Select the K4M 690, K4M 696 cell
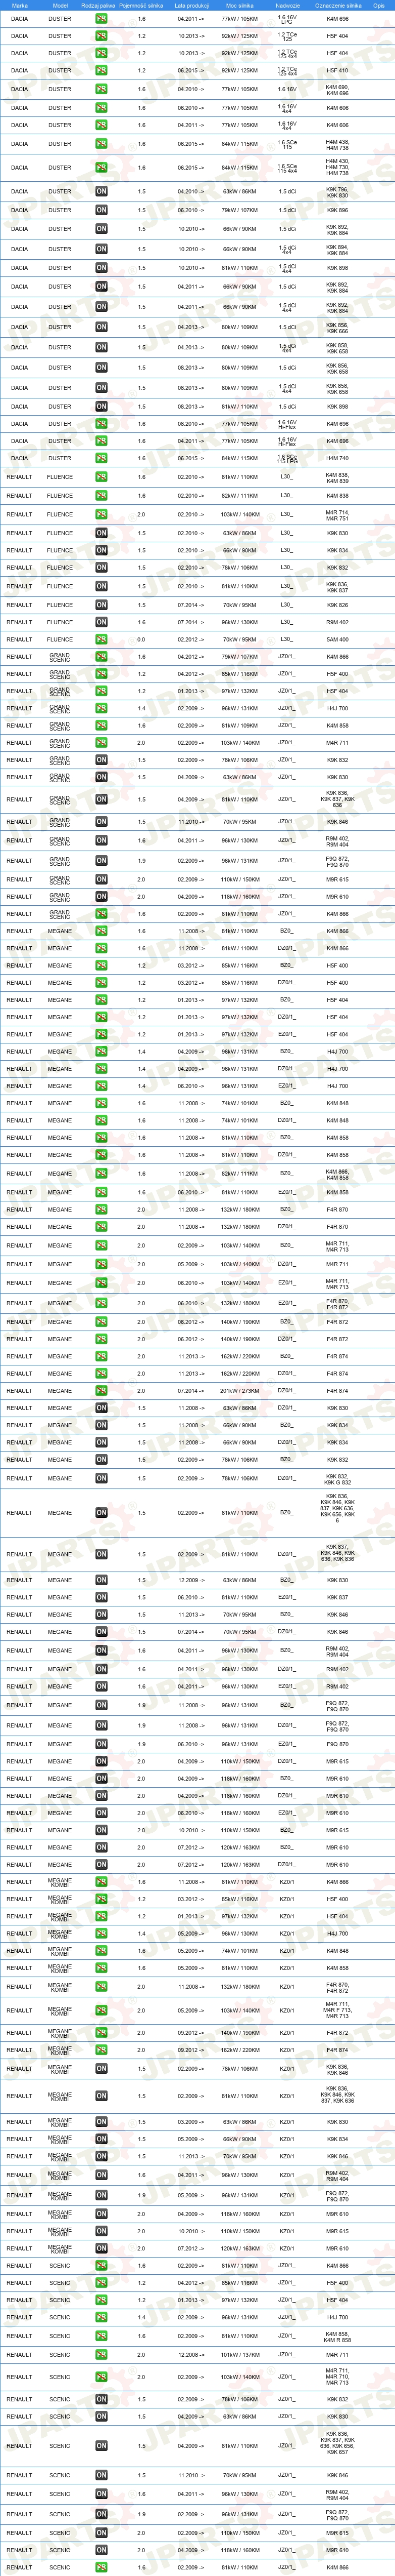 [x=337, y=89]
